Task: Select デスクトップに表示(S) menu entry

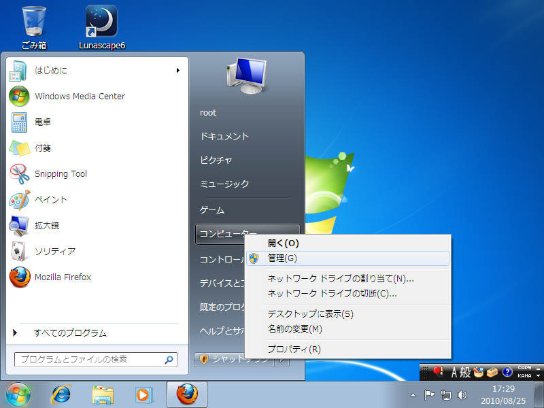Action: tap(347, 314)
